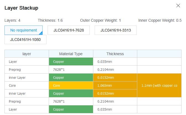Click the layer column header
This screenshot has width=186, height=115.
point(27,54)
